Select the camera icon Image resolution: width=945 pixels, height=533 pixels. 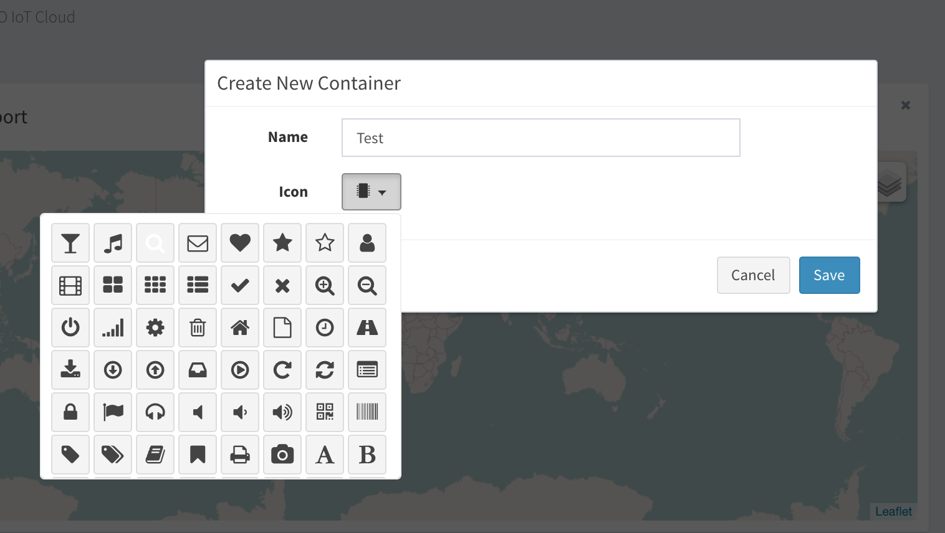tap(282, 455)
